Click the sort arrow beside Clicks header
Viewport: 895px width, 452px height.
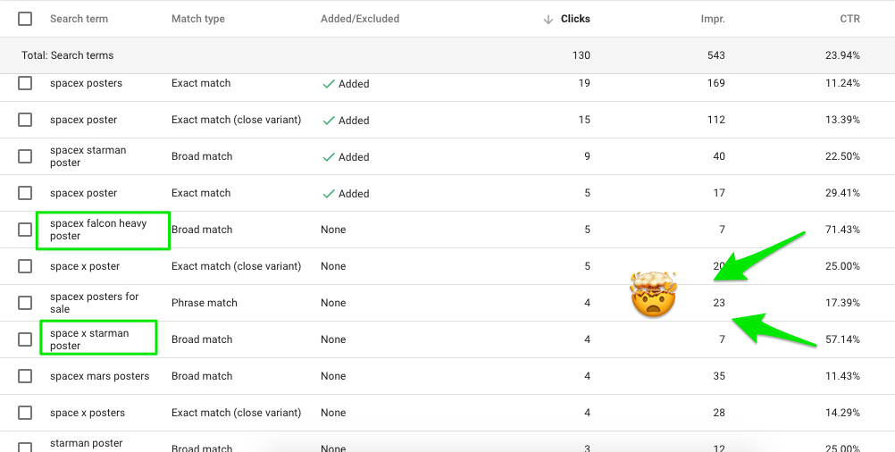coord(548,20)
